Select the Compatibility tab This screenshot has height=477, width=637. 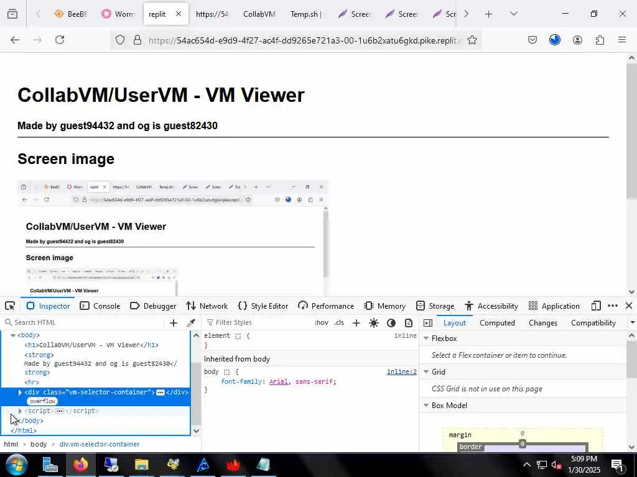(x=593, y=323)
